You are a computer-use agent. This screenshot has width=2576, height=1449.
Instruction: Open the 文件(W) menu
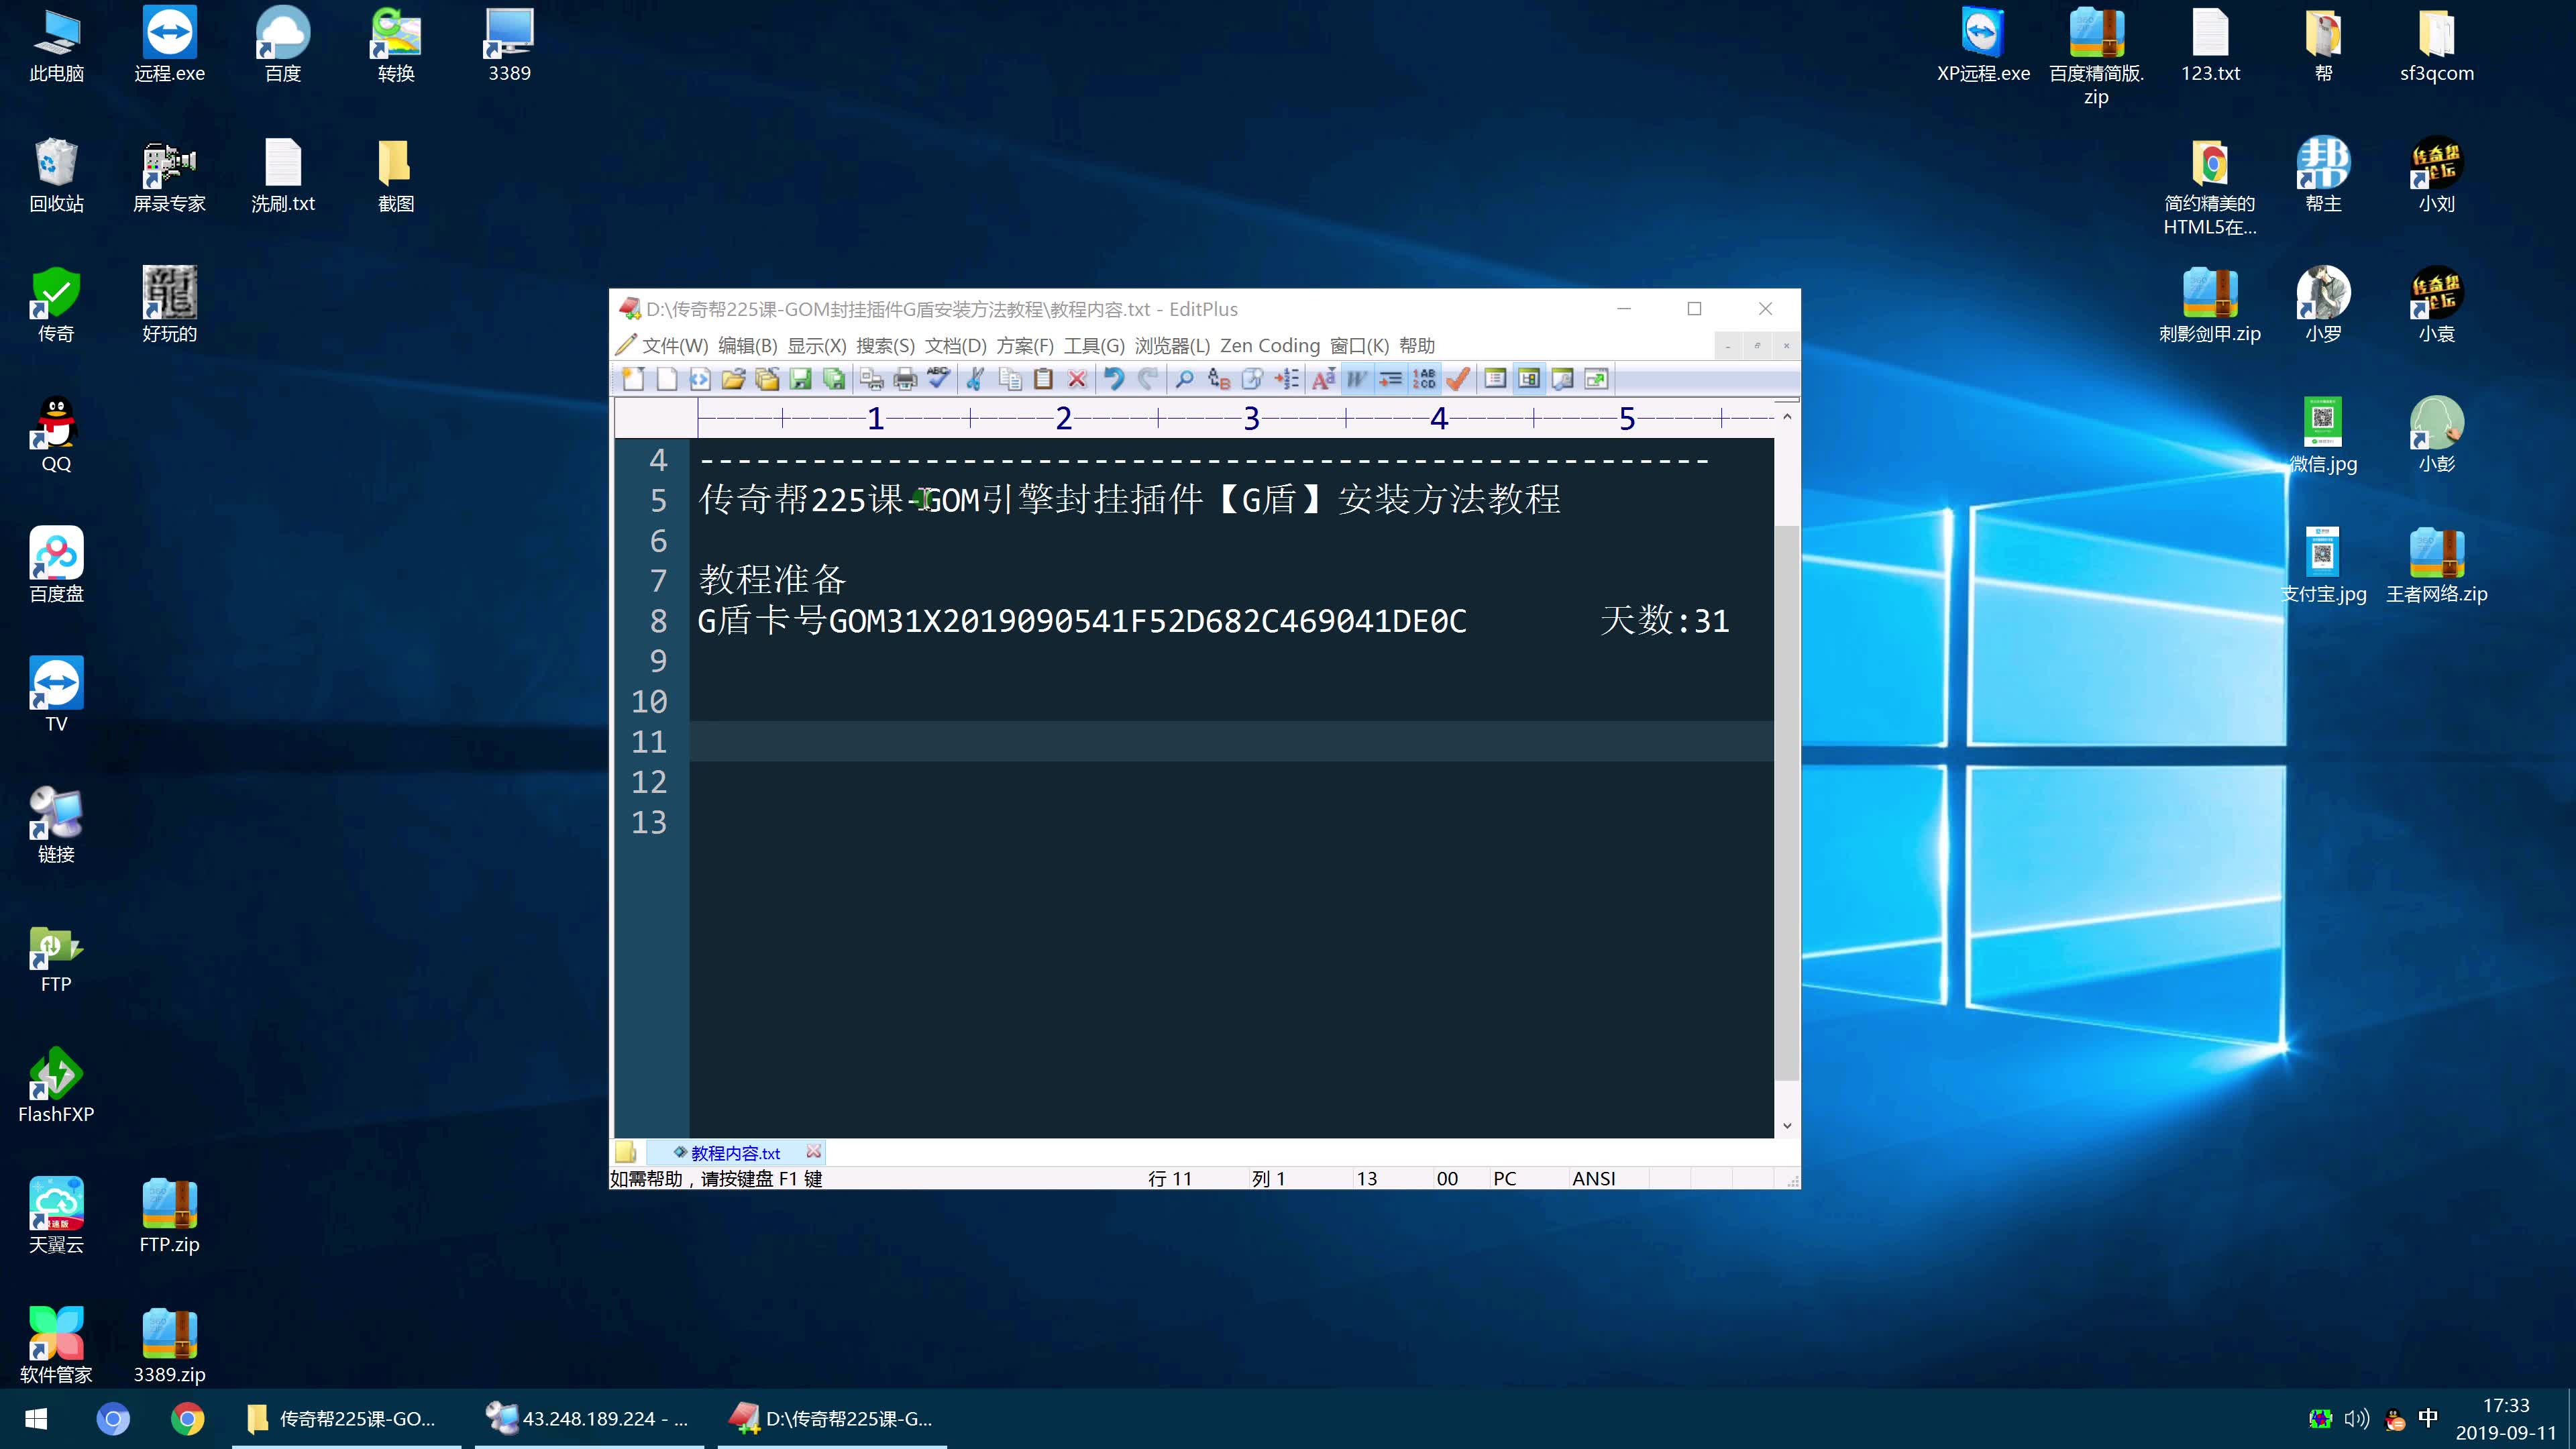pyautogui.click(x=674, y=346)
